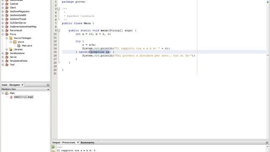Re-run the program from Output panel
Image resolution: width=270 pixels, height=152 pixels.
coord(54,147)
